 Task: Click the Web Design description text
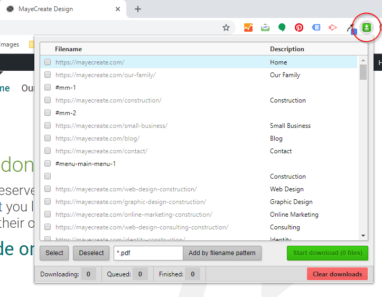pyautogui.click(x=287, y=189)
